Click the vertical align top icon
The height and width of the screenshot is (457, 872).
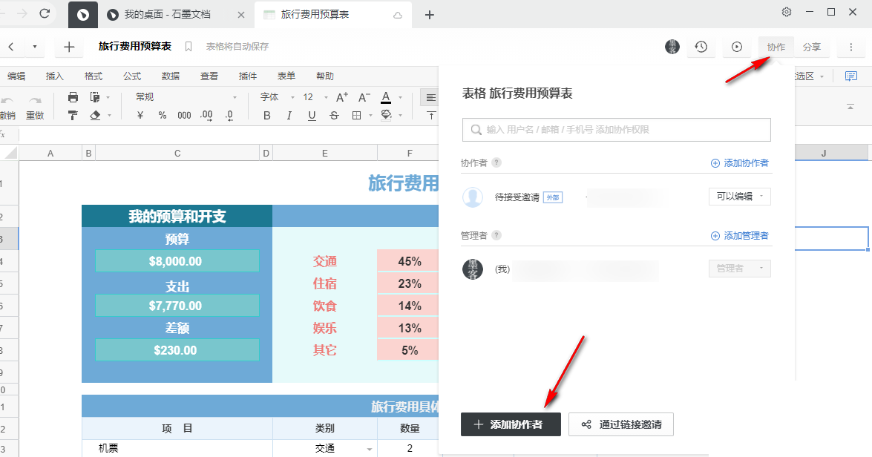tap(432, 115)
